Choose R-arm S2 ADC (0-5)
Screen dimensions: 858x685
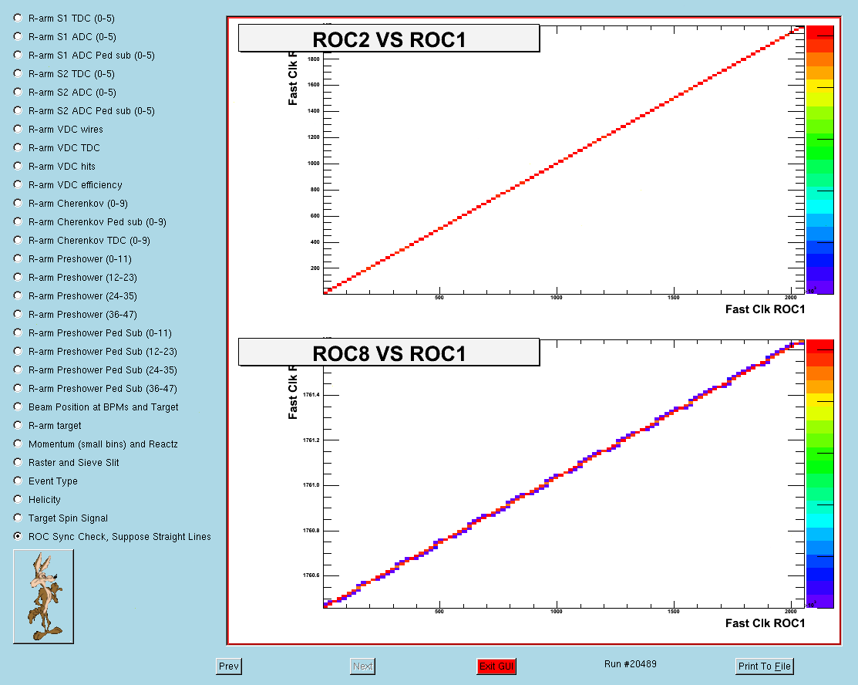pyautogui.click(x=18, y=92)
